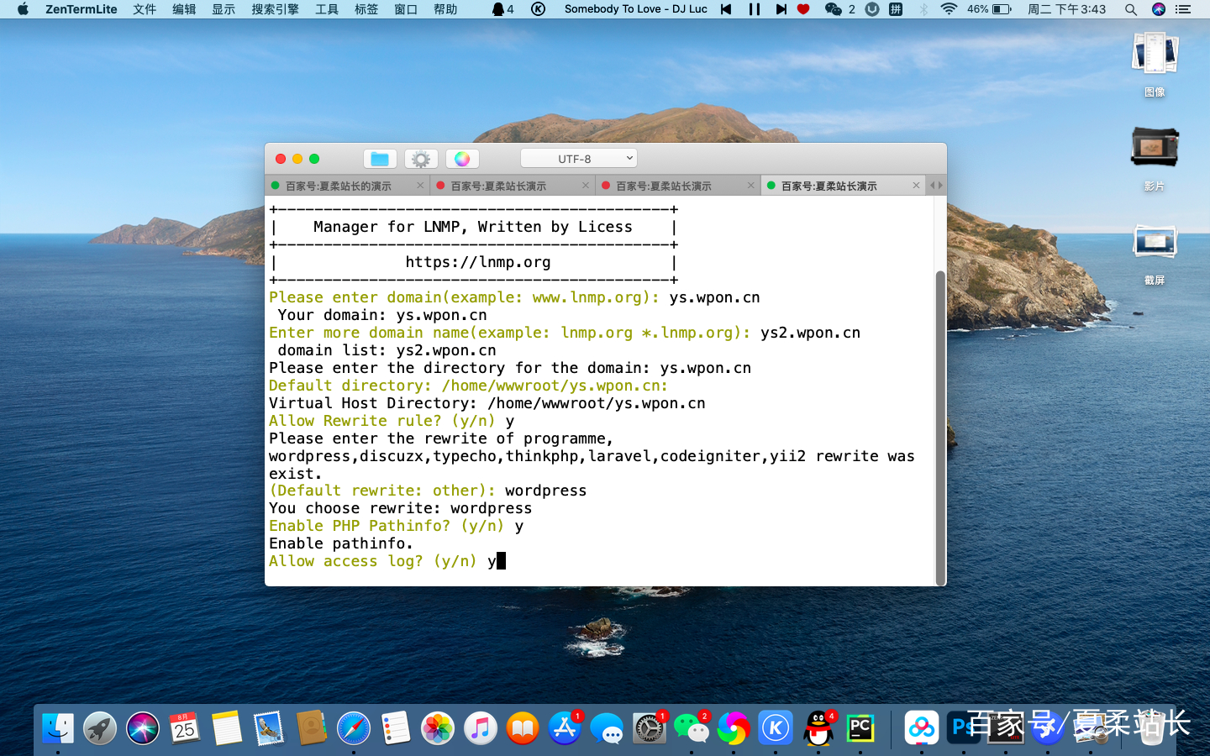This screenshot has width=1210, height=756.
Task: Skip to previous track in menu bar
Action: 726,9
